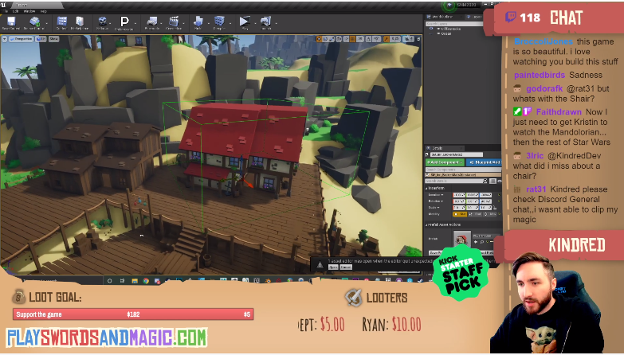This screenshot has height=355, width=624.
Task: Toggle grid snapping in the viewport toolbar
Action: pyautogui.click(x=352, y=39)
